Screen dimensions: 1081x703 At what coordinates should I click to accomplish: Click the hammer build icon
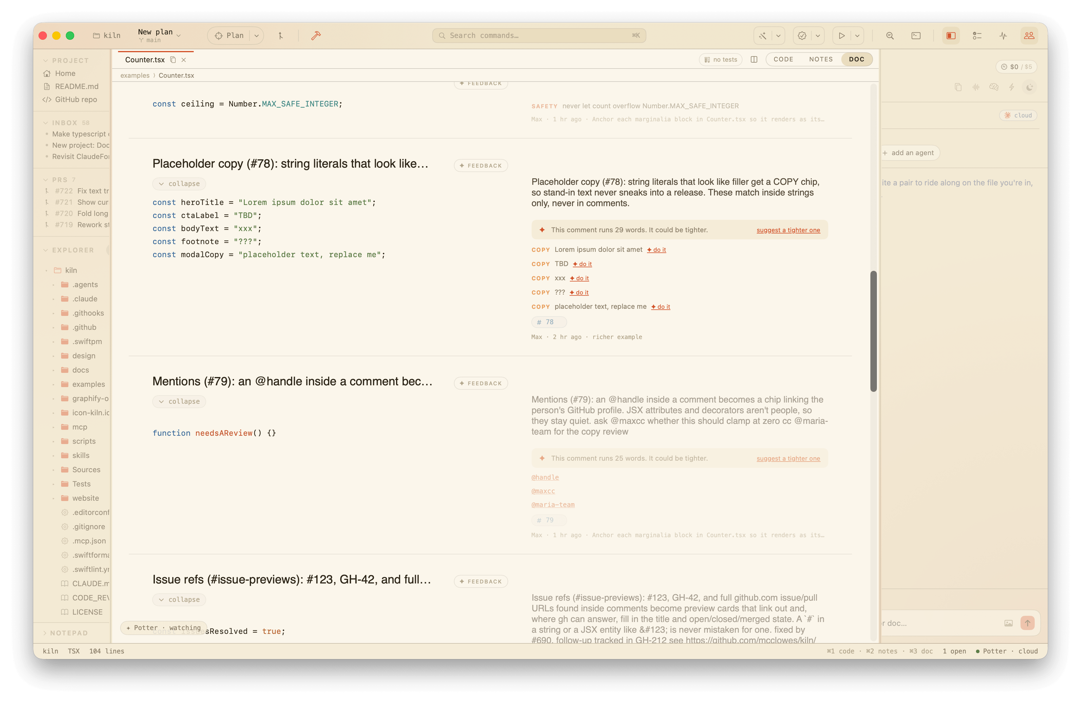316,35
